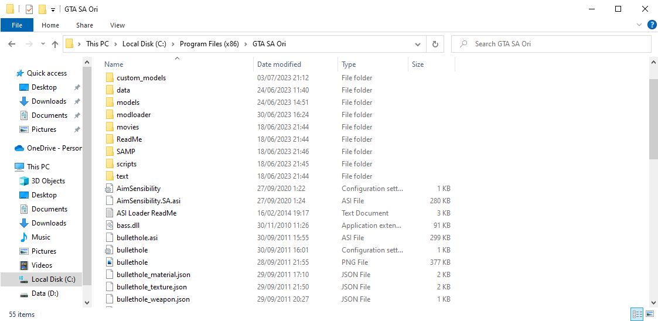Screen dimensions: 658x321
Task: Click the Downloads icon under Quick access
Action: click(x=24, y=101)
